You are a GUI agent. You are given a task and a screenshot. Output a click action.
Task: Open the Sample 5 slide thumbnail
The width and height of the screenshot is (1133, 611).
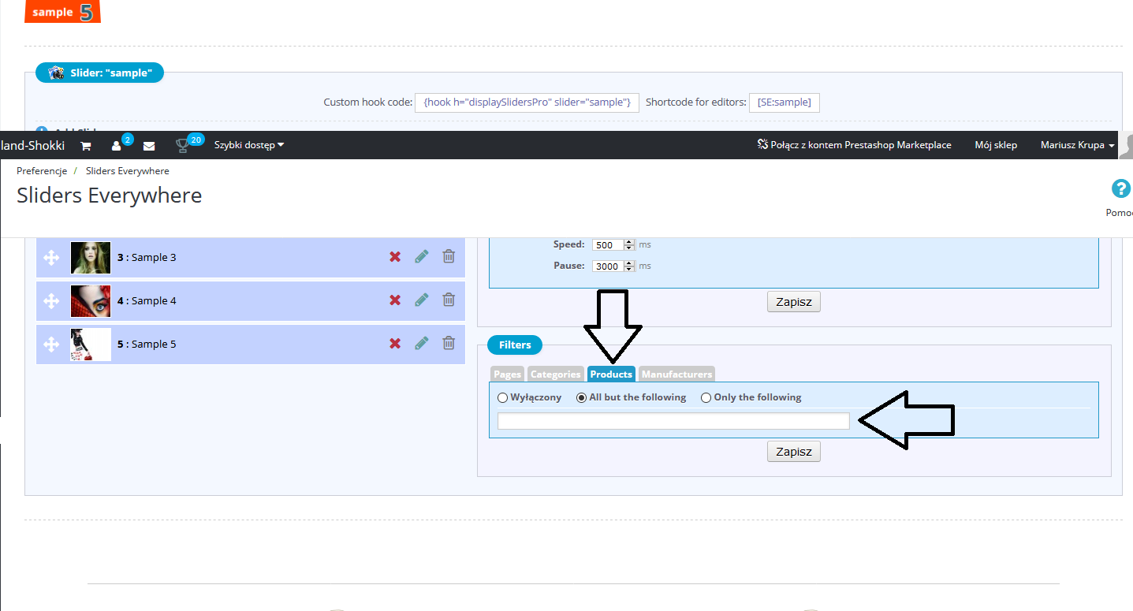[91, 344]
